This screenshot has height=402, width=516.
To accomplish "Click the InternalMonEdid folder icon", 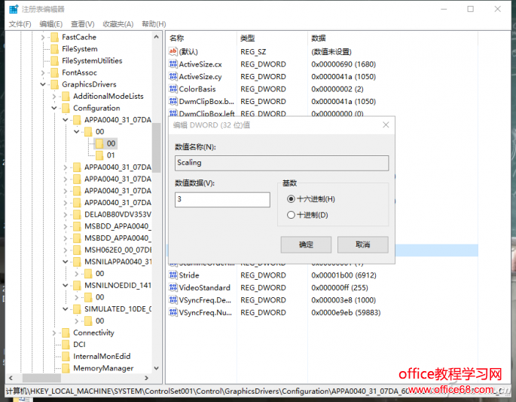I will click(x=66, y=357).
